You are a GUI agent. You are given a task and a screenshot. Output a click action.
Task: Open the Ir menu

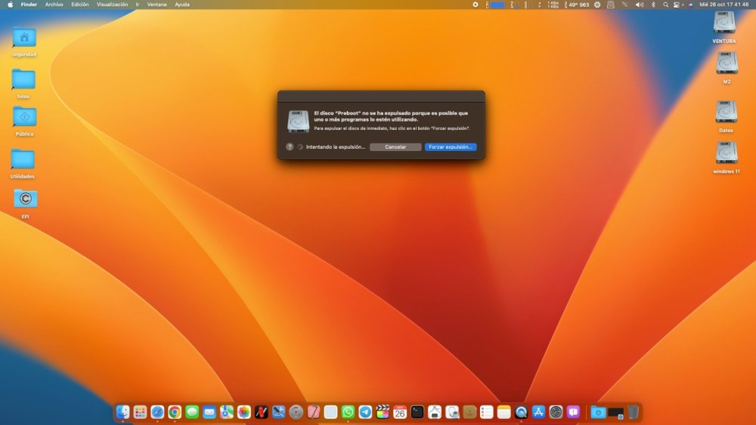click(x=138, y=5)
